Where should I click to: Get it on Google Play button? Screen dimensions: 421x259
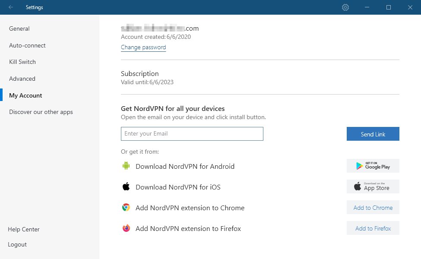[373, 166]
